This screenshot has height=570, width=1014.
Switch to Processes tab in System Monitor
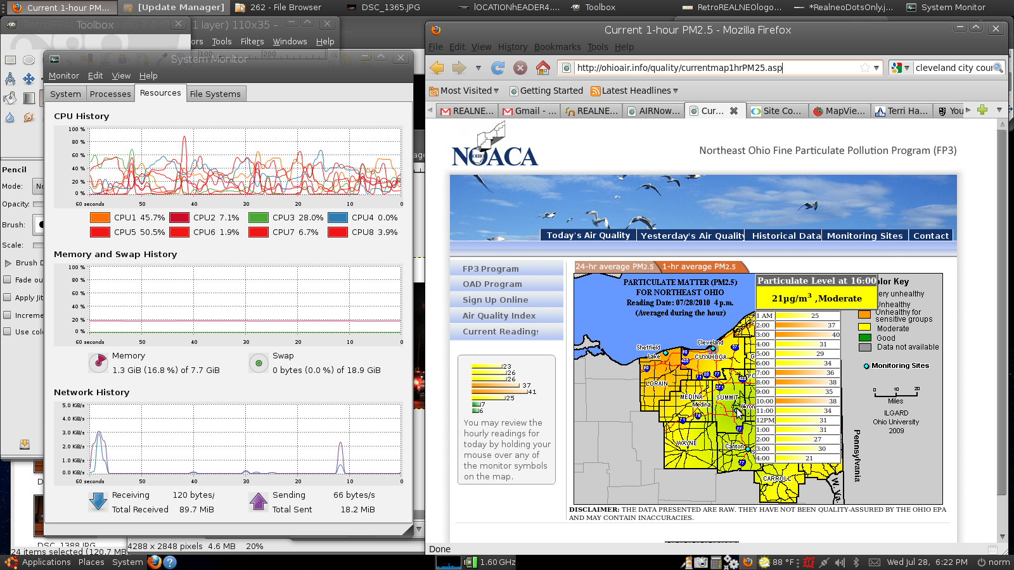click(x=110, y=94)
